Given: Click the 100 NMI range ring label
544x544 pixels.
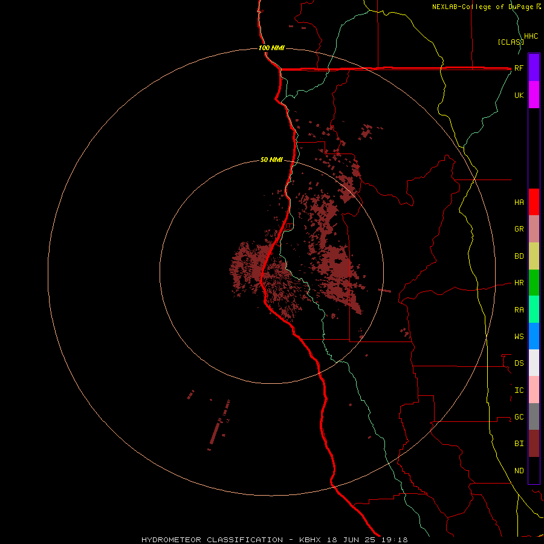Looking at the screenshot, I should [x=271, y=48].
